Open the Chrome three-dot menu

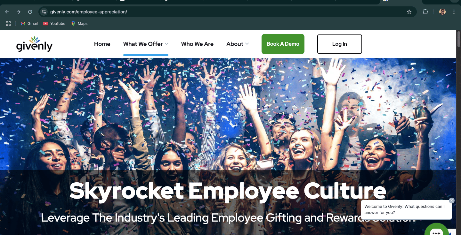[x=454, y=12]
